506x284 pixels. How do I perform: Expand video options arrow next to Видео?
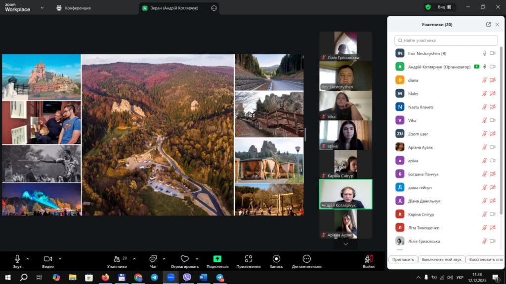(60, 258)
